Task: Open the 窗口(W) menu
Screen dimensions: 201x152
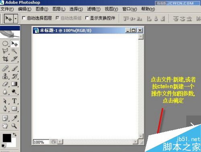Action: [x=129, y=9]
